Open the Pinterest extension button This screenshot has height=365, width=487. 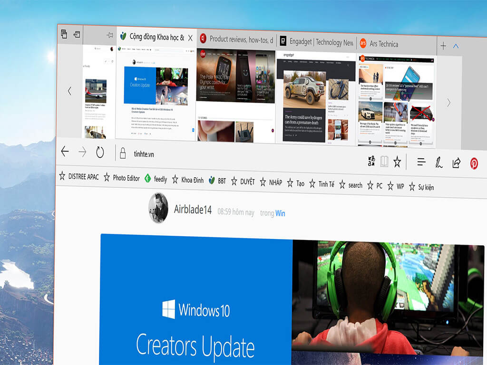[474, 163]
